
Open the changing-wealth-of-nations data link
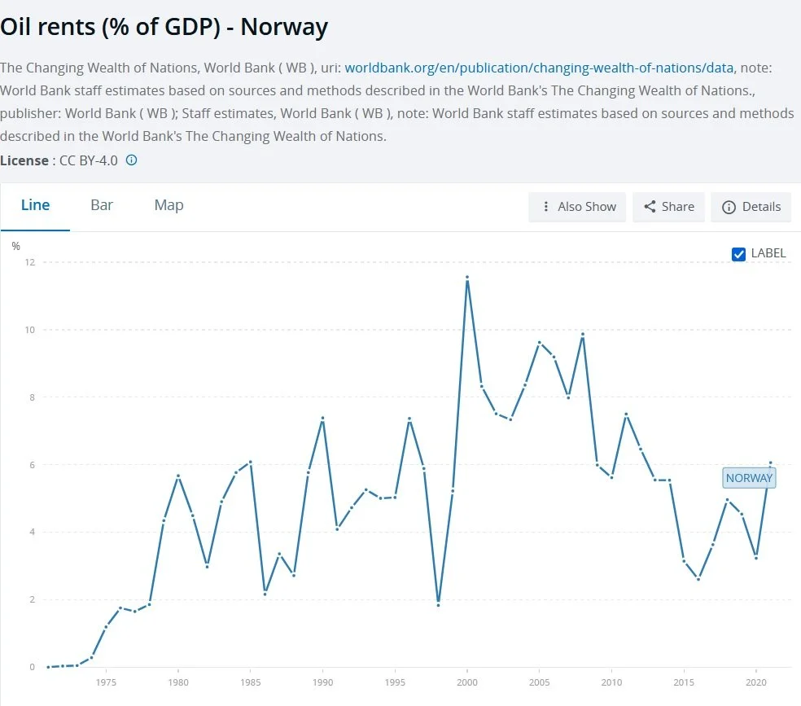click(x=539, y=68)
